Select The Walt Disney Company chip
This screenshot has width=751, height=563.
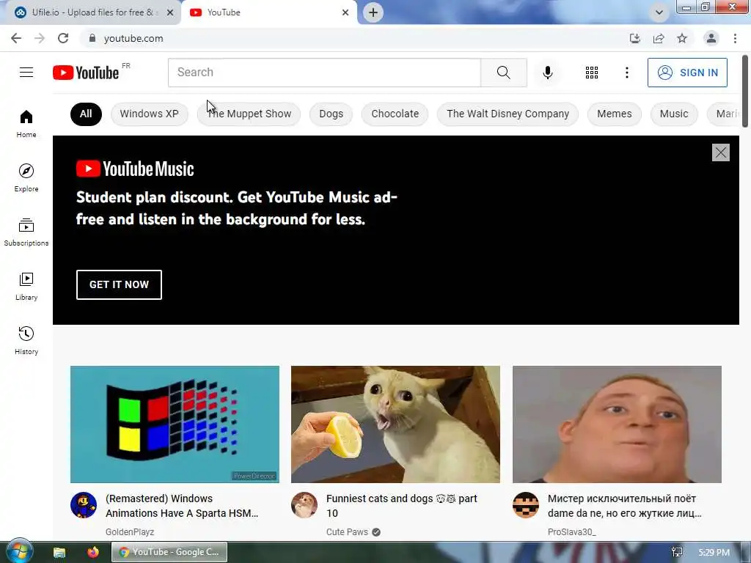click(508, 114)
